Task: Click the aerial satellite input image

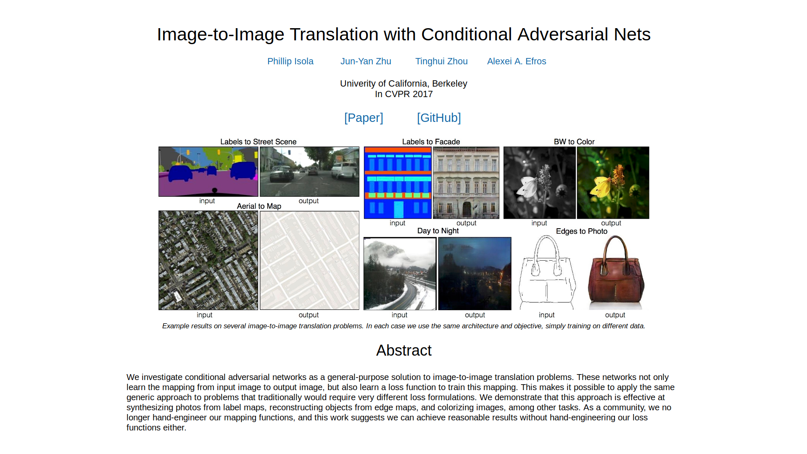Action: pyautogui.click(x=208, y=260)
